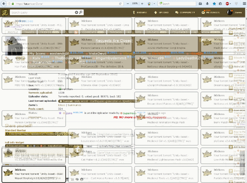Click the colorful add-on icon beside zoom controls
This screenshot has width=247, height=183.
(x=149, y=4)
